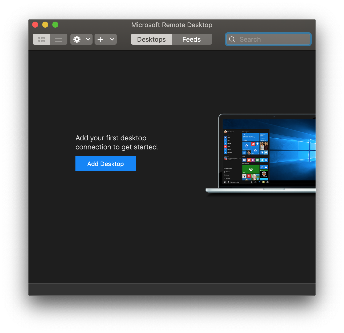Click the magnifying glass search icon

[x=232, y=39]
